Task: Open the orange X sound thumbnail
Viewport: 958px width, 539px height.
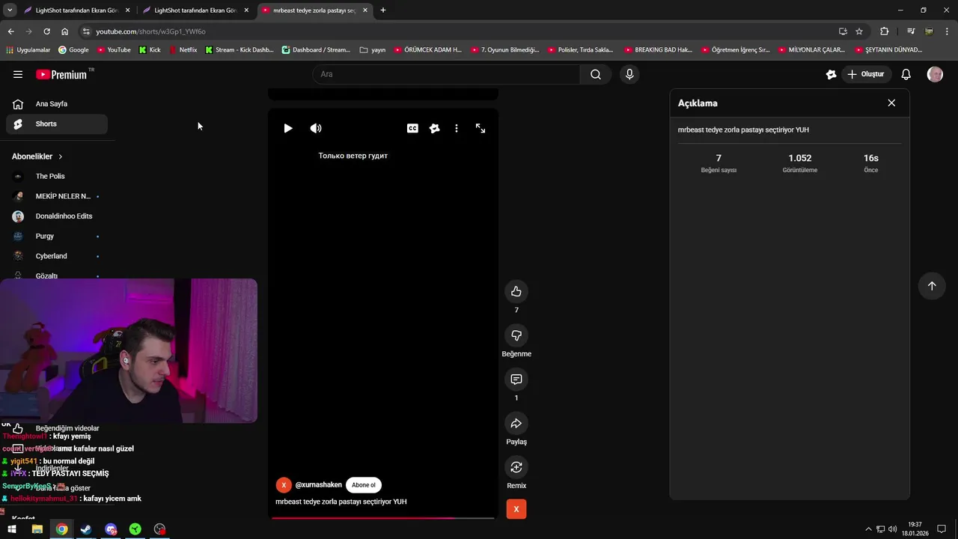Action: [516, 509]
